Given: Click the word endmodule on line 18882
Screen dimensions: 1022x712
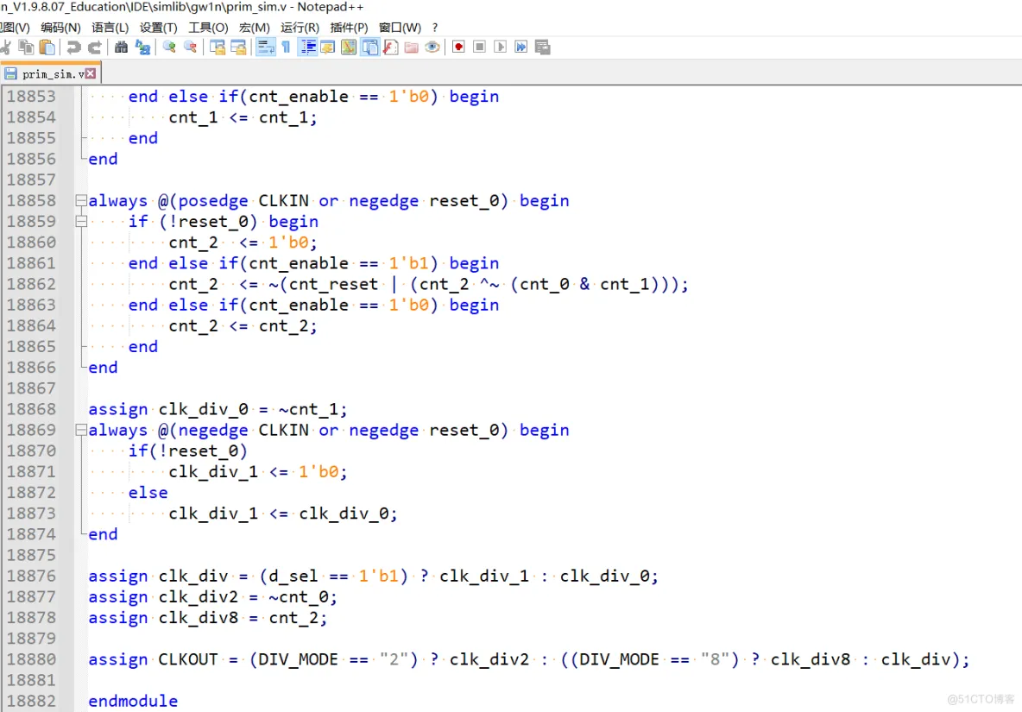Looking at the screenshot, I should coord(133,701).
